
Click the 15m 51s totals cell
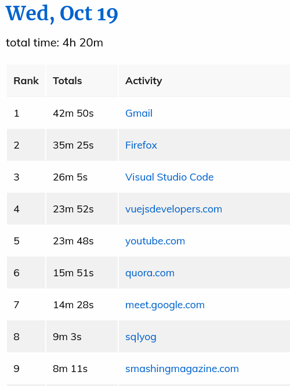(x=82, y=273)
